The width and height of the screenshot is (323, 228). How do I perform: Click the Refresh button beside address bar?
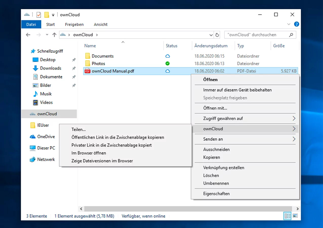(217, 35)
